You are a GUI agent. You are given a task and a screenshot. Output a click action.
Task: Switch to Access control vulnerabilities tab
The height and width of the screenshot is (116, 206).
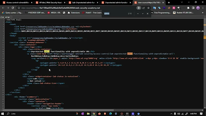pos(18,3)
